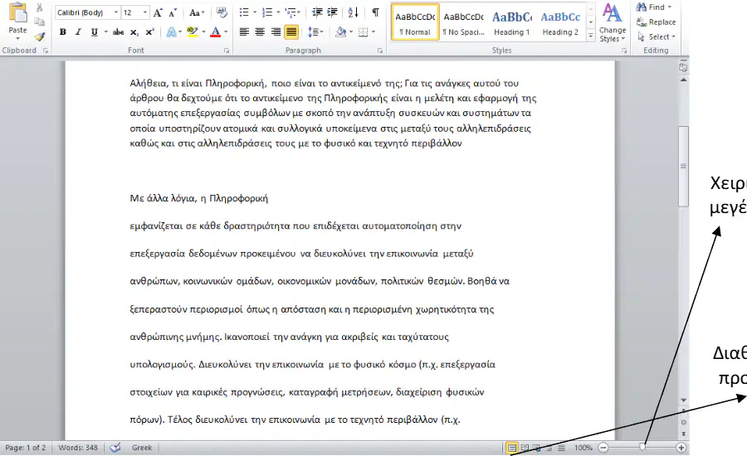Toggle Print Layout view button
Viewport: 747px width, 456px height.
point(511,448)
